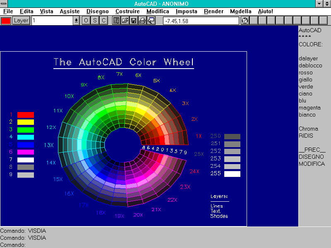
Task: Click the coordinate display field
Action: (201, 21)
